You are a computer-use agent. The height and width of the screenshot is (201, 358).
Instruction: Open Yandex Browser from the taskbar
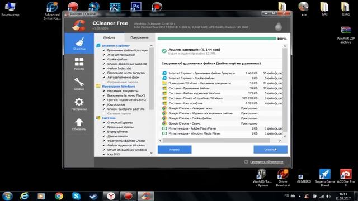click(111, 196)
